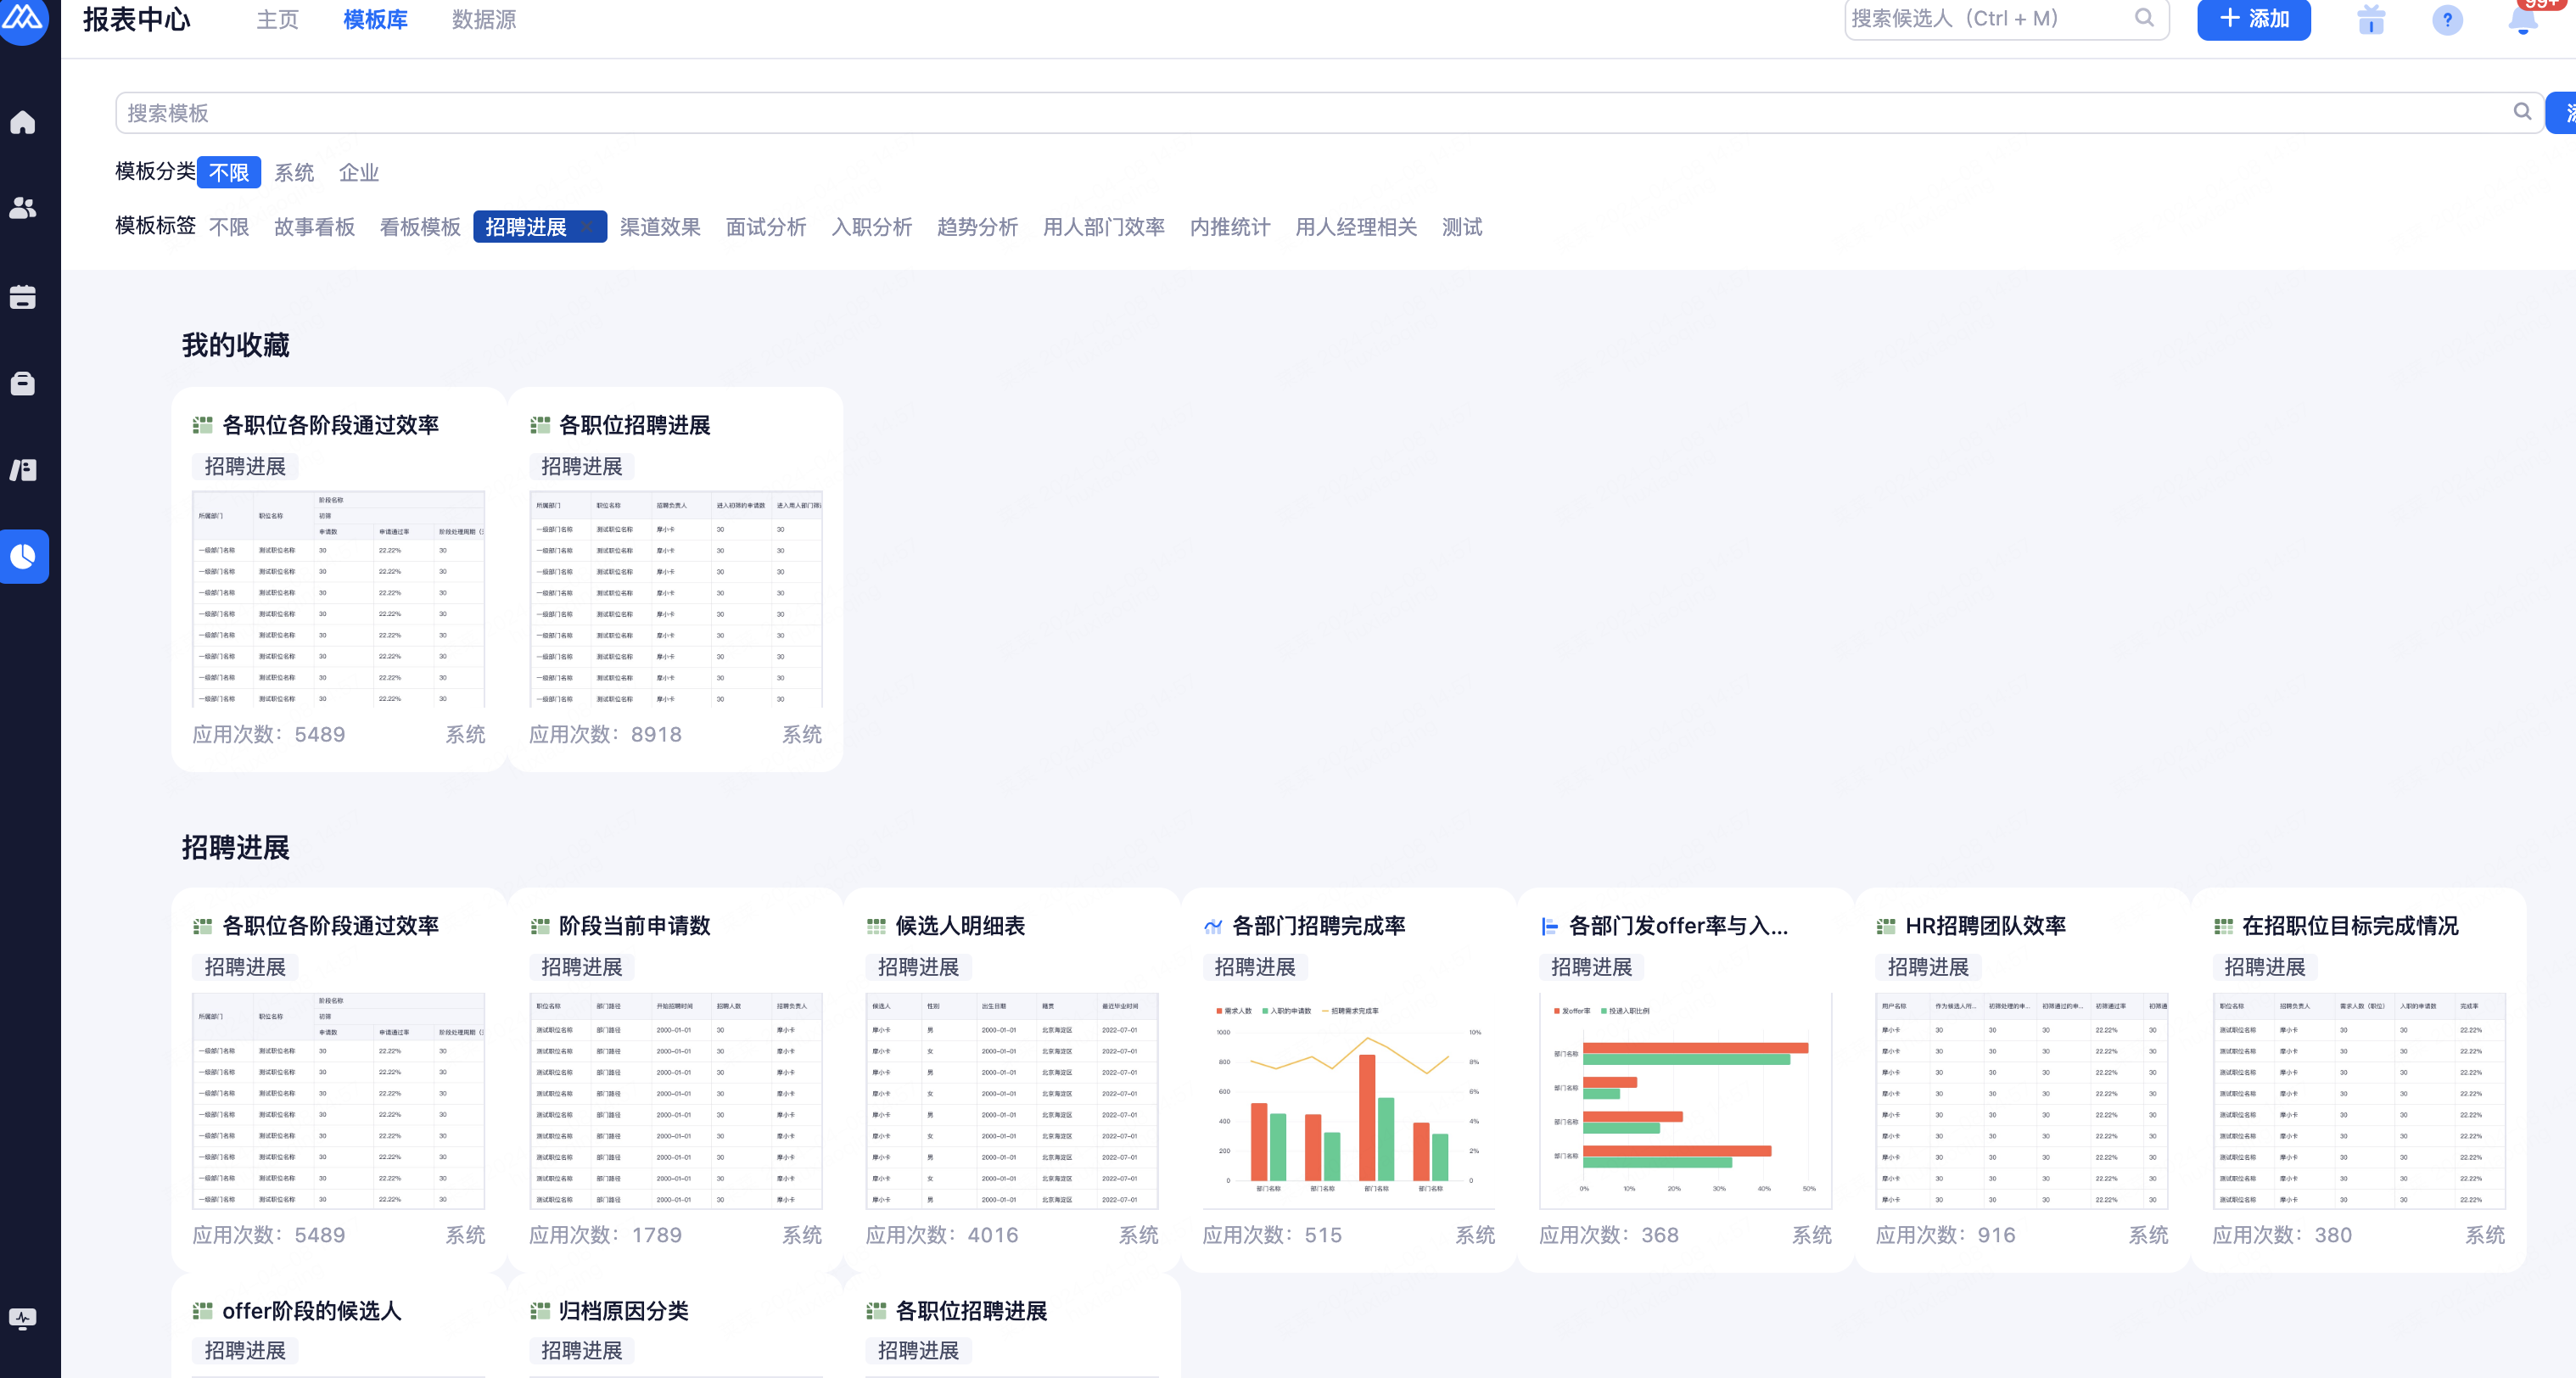Click the line chart icon beside 各部门招聘完成率
2576x1378 pixels.
pyautogui.click(x=1213, y=926)
